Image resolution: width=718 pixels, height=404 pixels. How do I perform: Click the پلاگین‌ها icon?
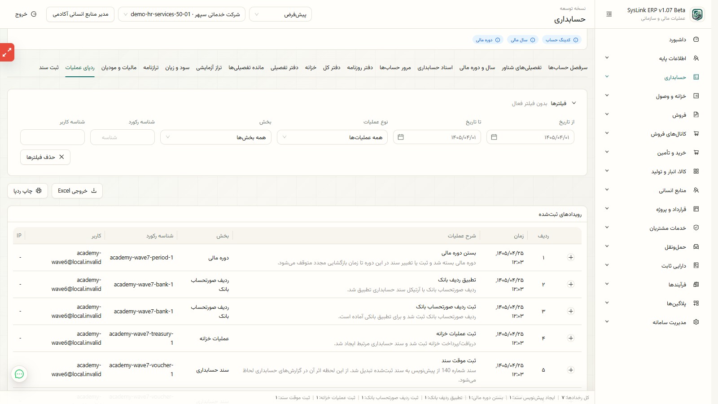(x=696, y=303)
